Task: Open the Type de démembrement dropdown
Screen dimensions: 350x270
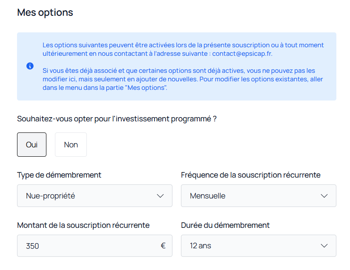Action: click(95, 196)
